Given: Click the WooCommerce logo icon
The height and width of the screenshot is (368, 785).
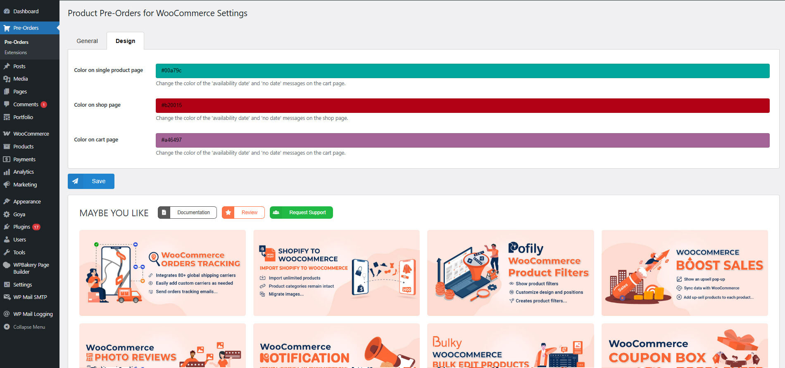Looking at the screenshot, I should click(7, 134).
